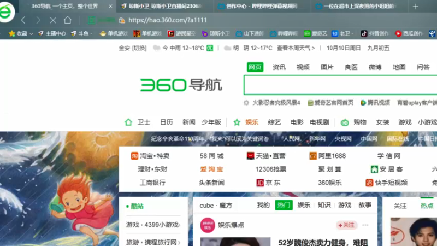Open 安居客 site icon link
This screenshot has height=246, width=437.
pos(387,169)
